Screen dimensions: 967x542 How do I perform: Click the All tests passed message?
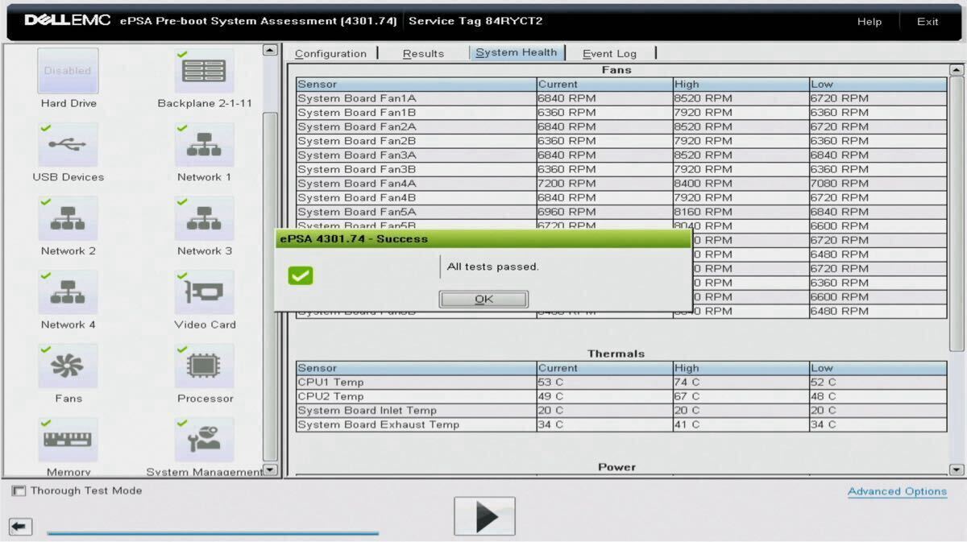(493, 267)
